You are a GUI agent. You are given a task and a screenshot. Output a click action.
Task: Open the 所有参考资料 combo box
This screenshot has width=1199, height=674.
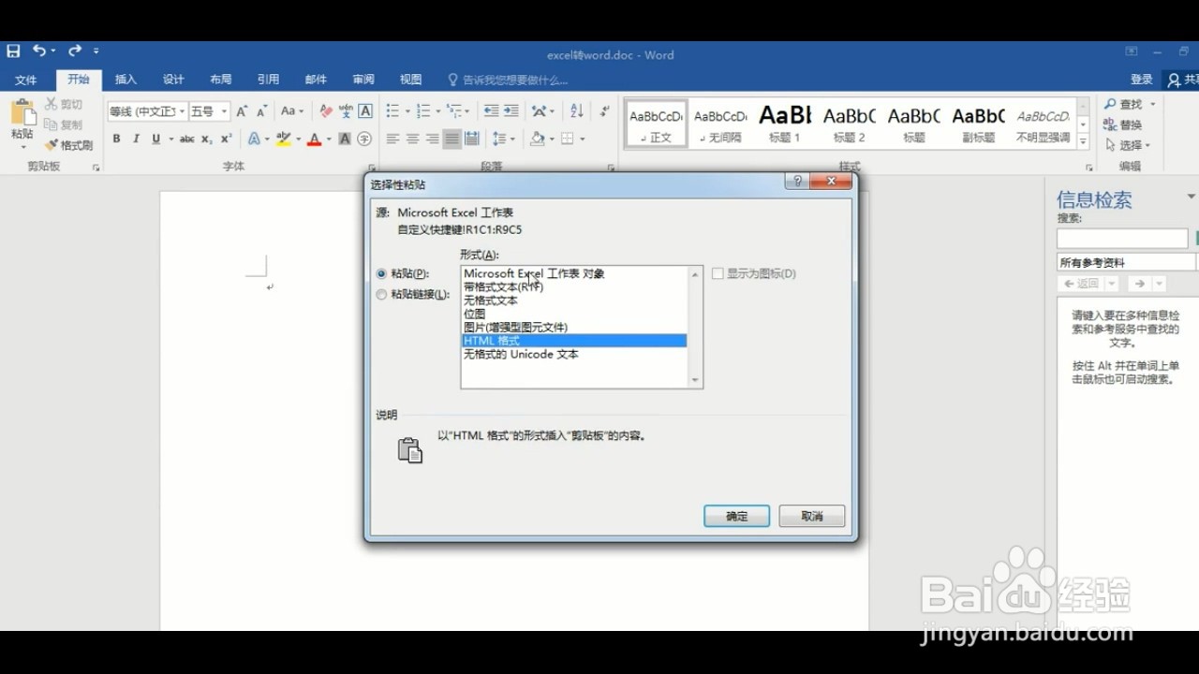pos(1128,262)
